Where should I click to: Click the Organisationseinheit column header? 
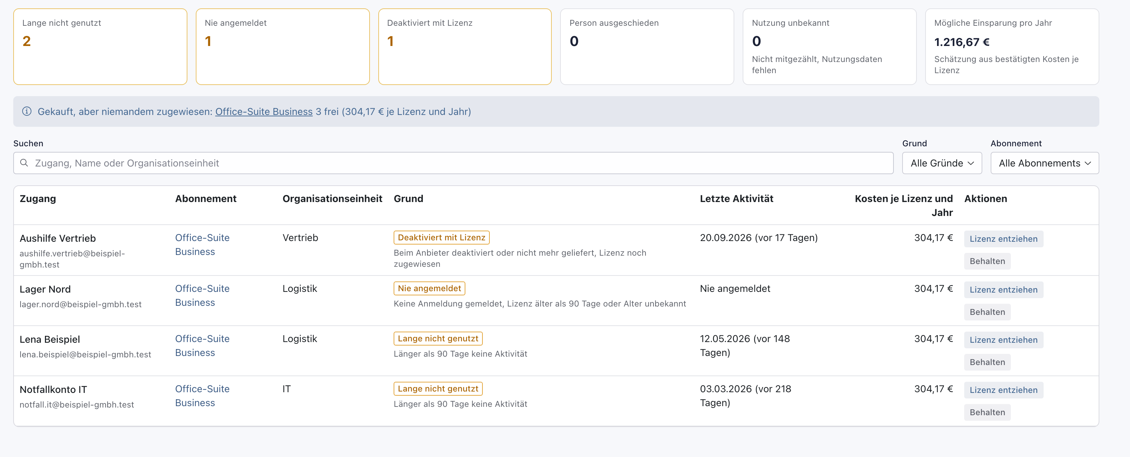332,199
